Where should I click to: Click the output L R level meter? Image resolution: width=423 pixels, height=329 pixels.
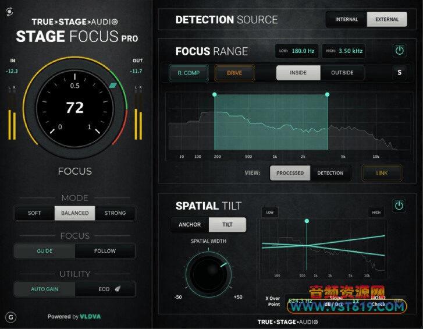[138, 114]
